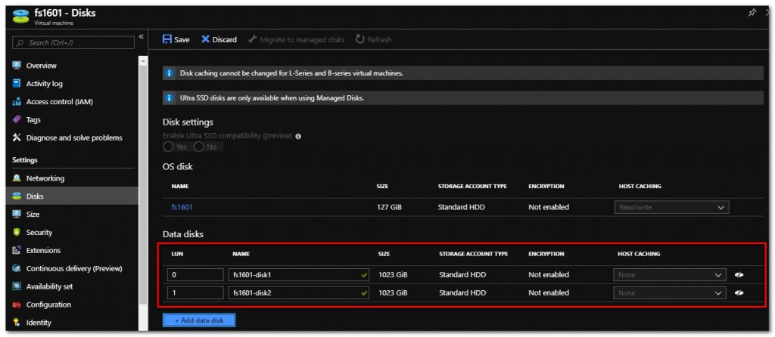Click the Discard toolbar button

tap(219, 39)
